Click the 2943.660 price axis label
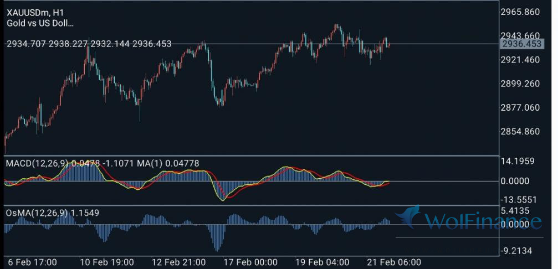Image resolution: width=558 pixels, height=269 pixels. (520, 36)
